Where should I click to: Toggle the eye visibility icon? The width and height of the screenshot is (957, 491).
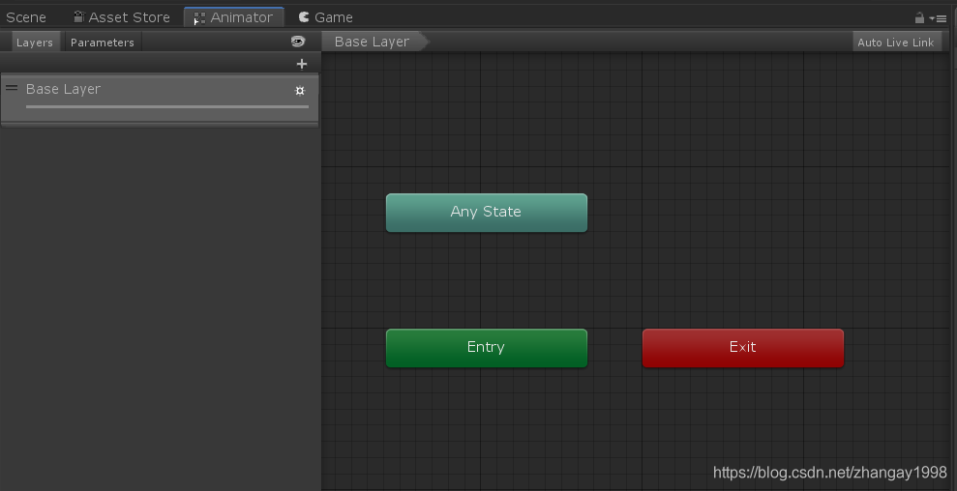[298, 42]
